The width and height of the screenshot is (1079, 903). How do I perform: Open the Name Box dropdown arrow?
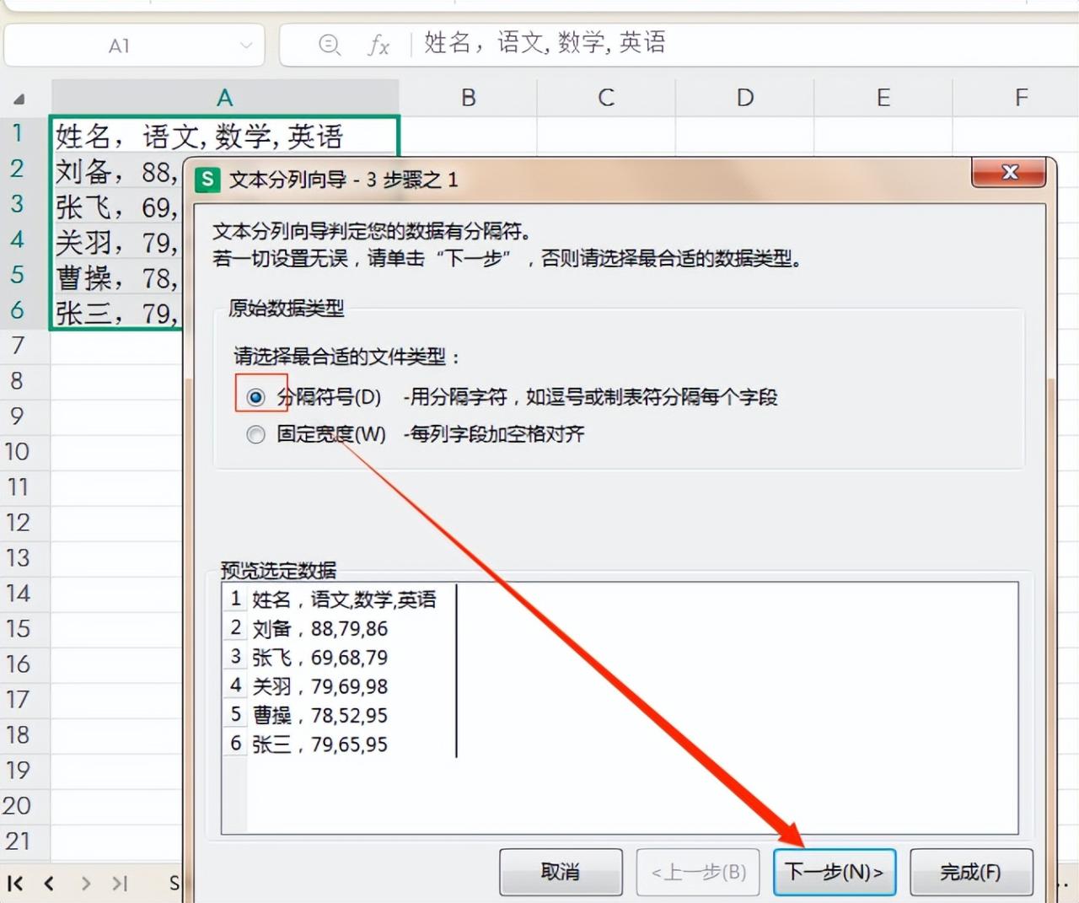246,46
